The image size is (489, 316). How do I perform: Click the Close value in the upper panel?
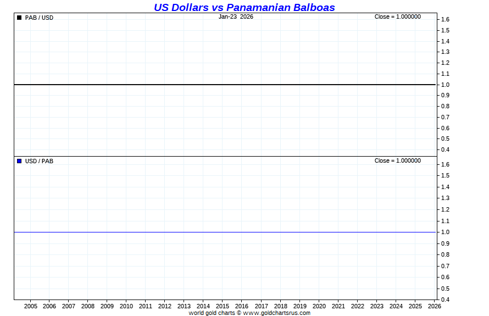tap(397, 16)
